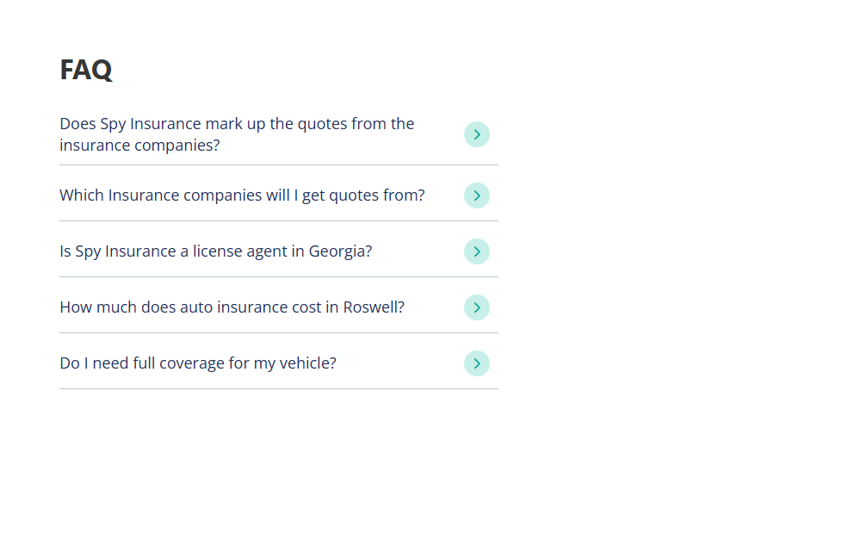Click the word 'Georgia' in the license question

coord(338,251)
